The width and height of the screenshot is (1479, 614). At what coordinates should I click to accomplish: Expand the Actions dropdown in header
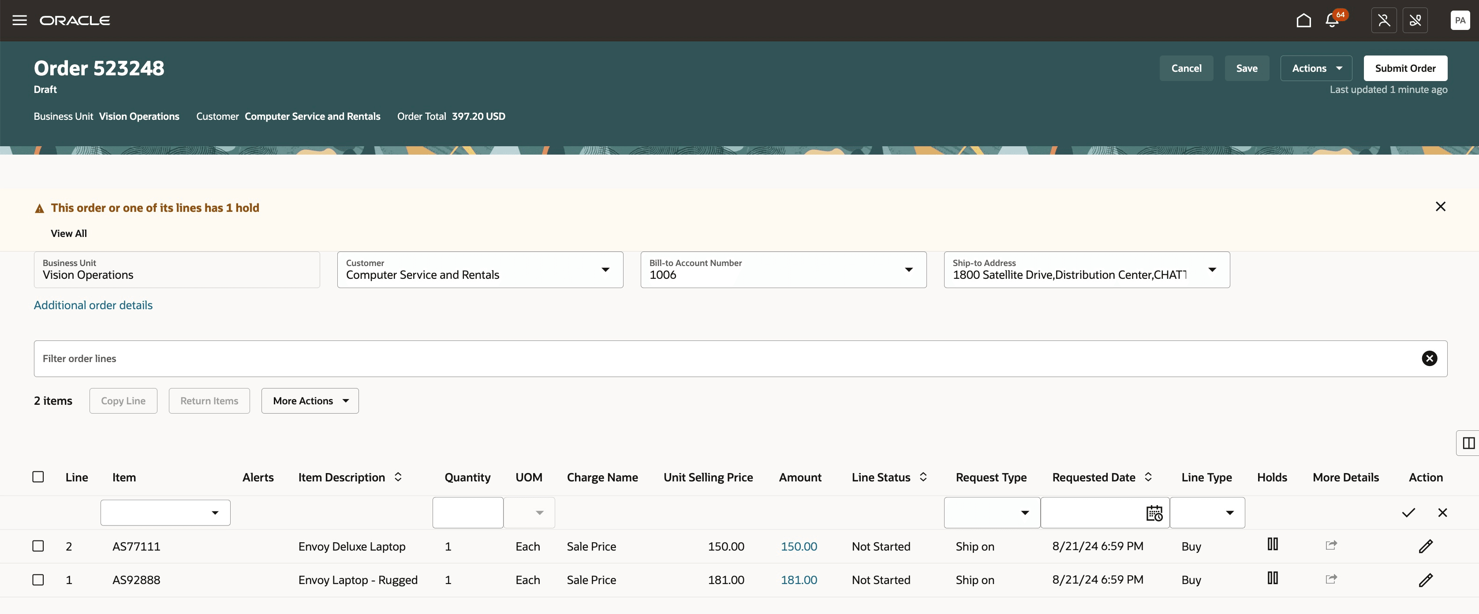pyautogui.click(x=1316, y=68)
